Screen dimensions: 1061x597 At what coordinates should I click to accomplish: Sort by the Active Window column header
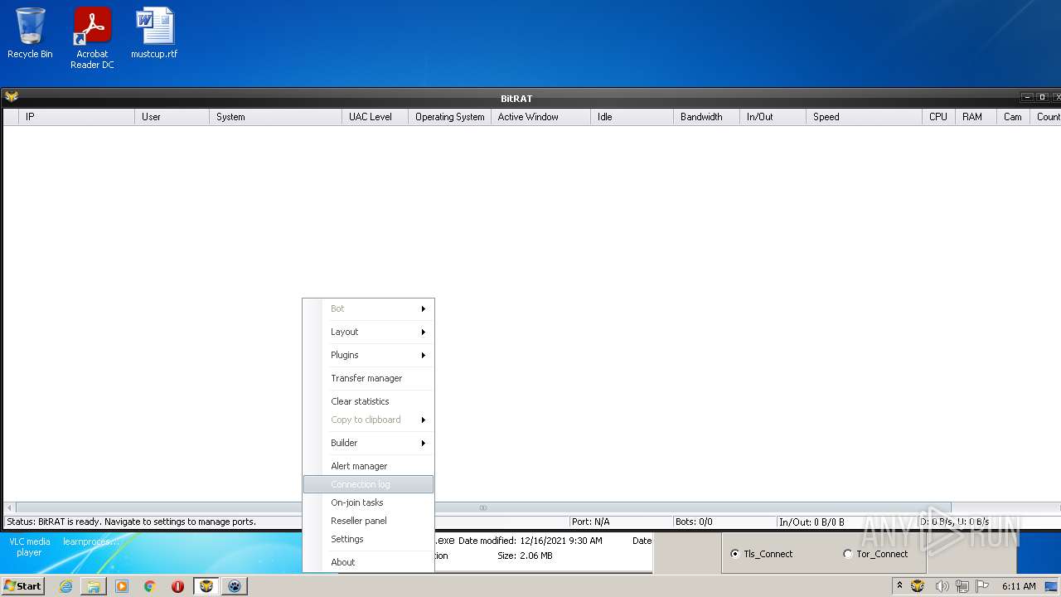(x=540, y=117)
